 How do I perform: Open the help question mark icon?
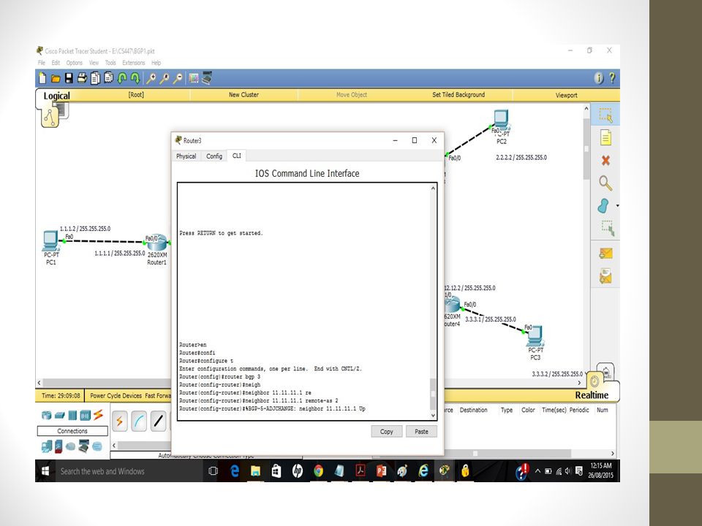point(612,78)
